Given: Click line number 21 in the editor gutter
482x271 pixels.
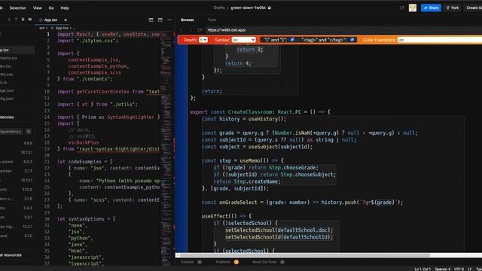Looking at the screenshot, I should [47, 162].
